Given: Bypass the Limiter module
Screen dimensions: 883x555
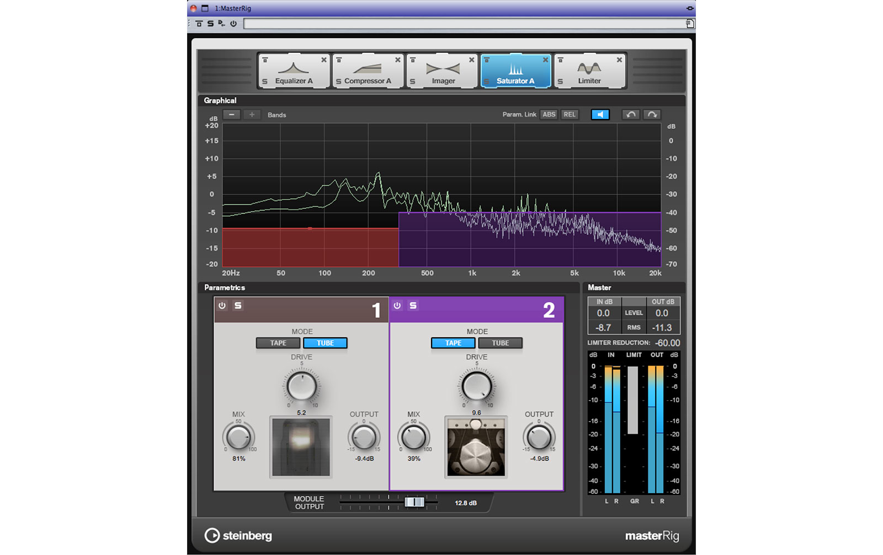Looking at the screenshot, I should pyautogui.click(x=561, y=60).
